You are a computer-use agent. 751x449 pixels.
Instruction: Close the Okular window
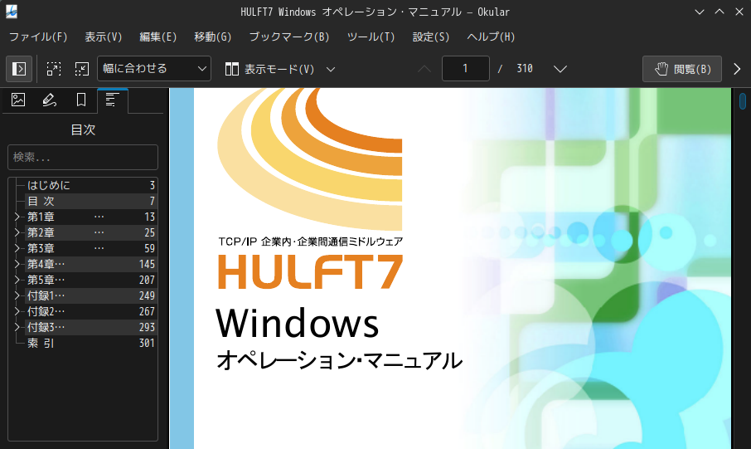point(739,12)
